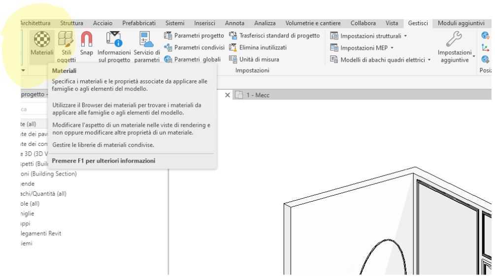
Task: Switch to the Struttura tab
Action: tap(71, 23)
